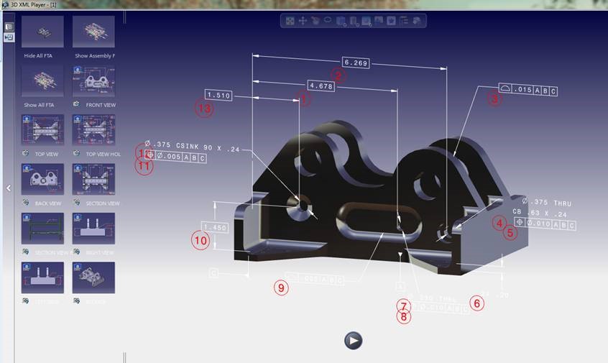
Task: Select the Pan tool with four arrows
Action: coord(303,21)
